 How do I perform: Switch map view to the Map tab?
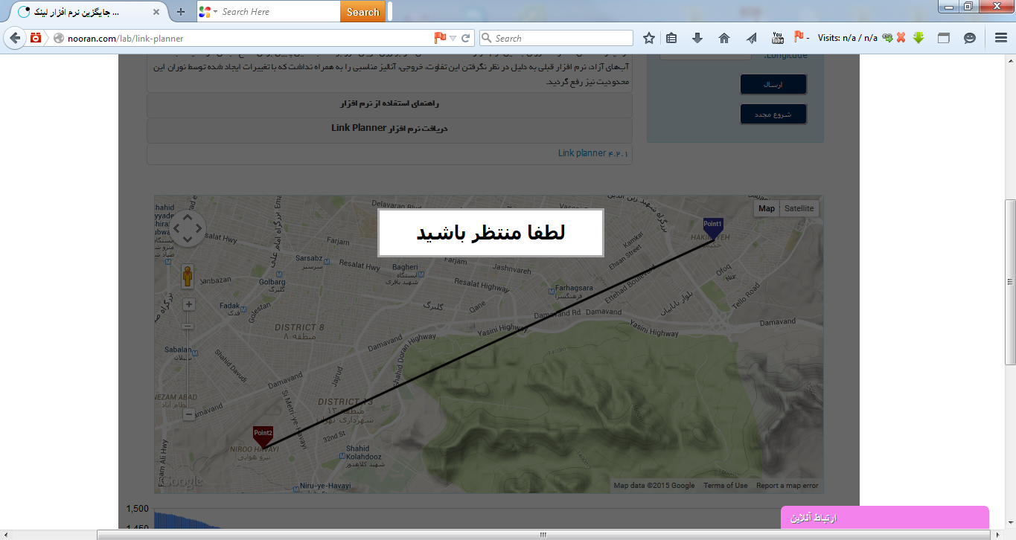(x=767, y=209)
